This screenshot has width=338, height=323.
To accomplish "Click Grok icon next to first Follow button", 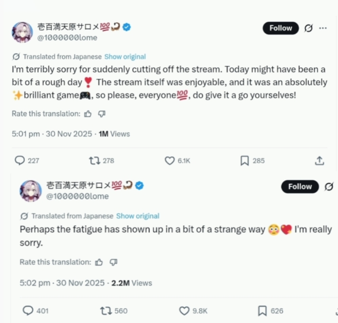I will click(x=308, y=28).
